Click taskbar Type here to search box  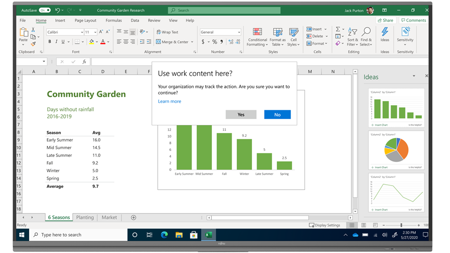pos(78,235)
